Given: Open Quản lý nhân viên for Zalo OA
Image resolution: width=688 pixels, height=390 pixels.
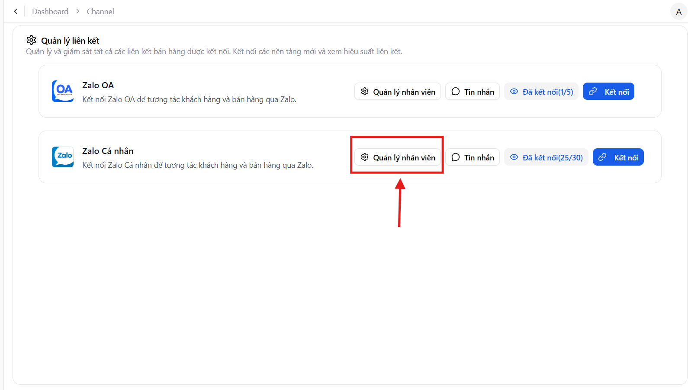Looking at the screenshot, I should (x=398, y=92).
